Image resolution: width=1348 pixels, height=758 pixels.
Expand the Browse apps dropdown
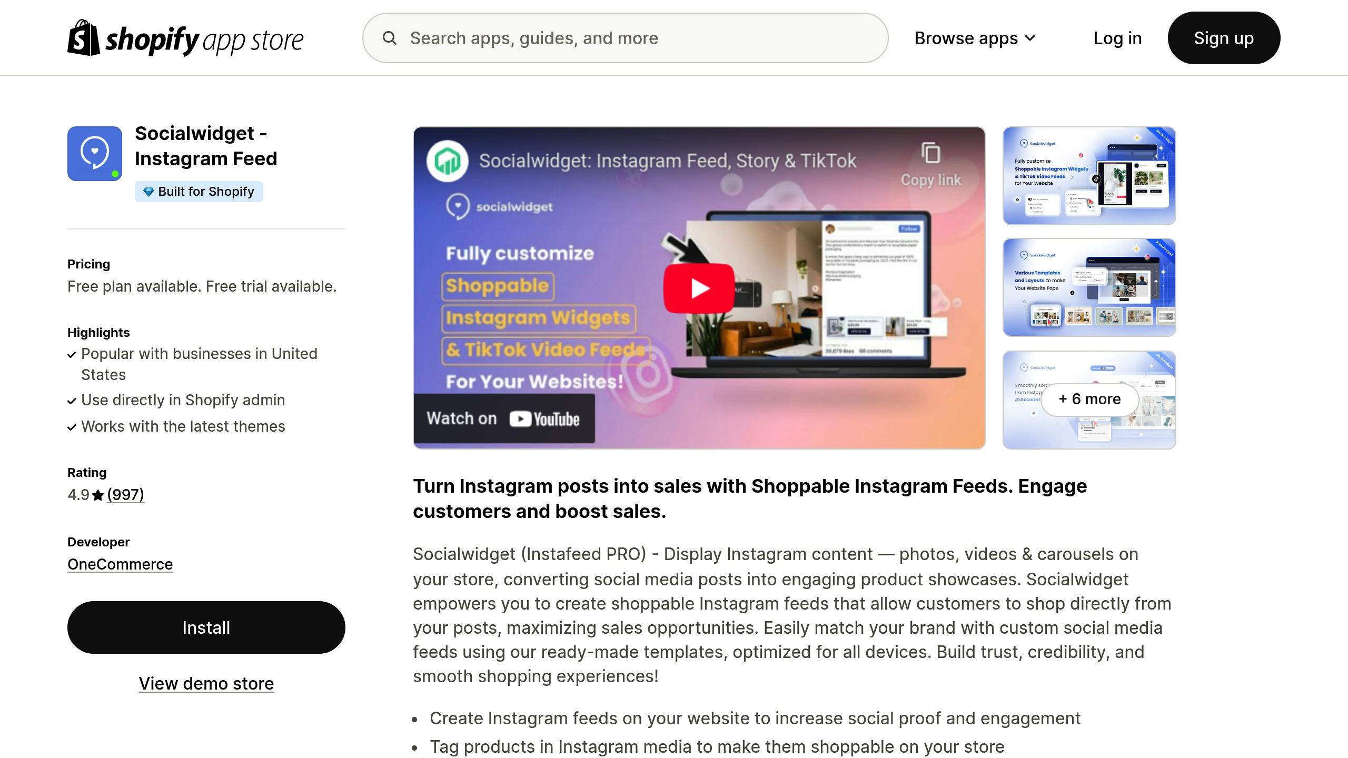(x=975, y=38)
